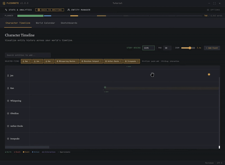Remove Kan chip via its x
This screenshot has width=225, height=165.
tap(52, 61)
